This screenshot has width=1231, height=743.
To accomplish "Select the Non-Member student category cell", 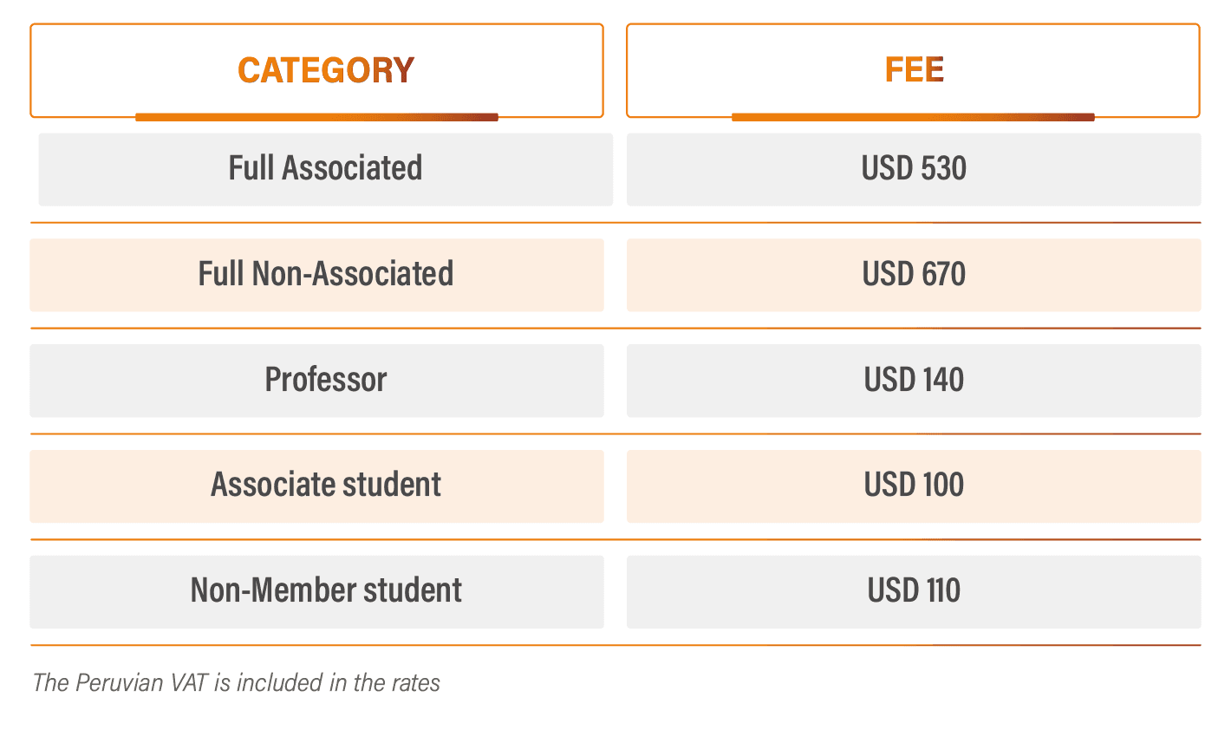I will coord(325,591).
